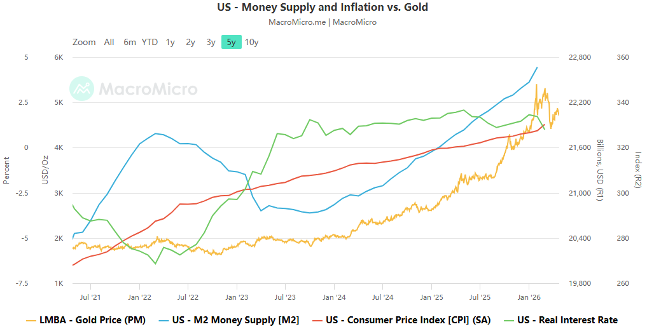Screen dimensions: 647x329
Task: Change zoom range to 10y
Action: pos(252,42)
